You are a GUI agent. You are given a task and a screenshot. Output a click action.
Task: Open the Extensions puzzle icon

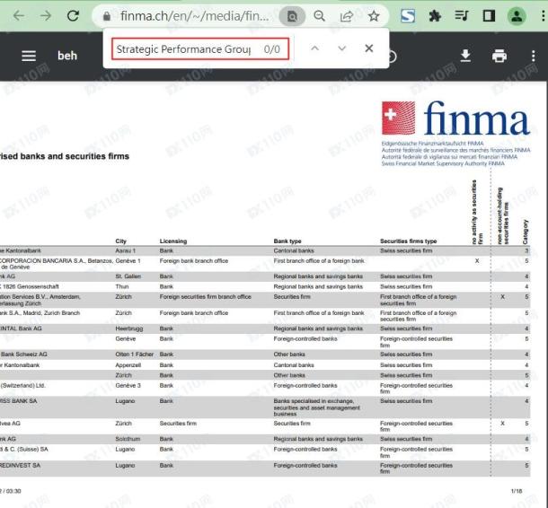[435, 16]
